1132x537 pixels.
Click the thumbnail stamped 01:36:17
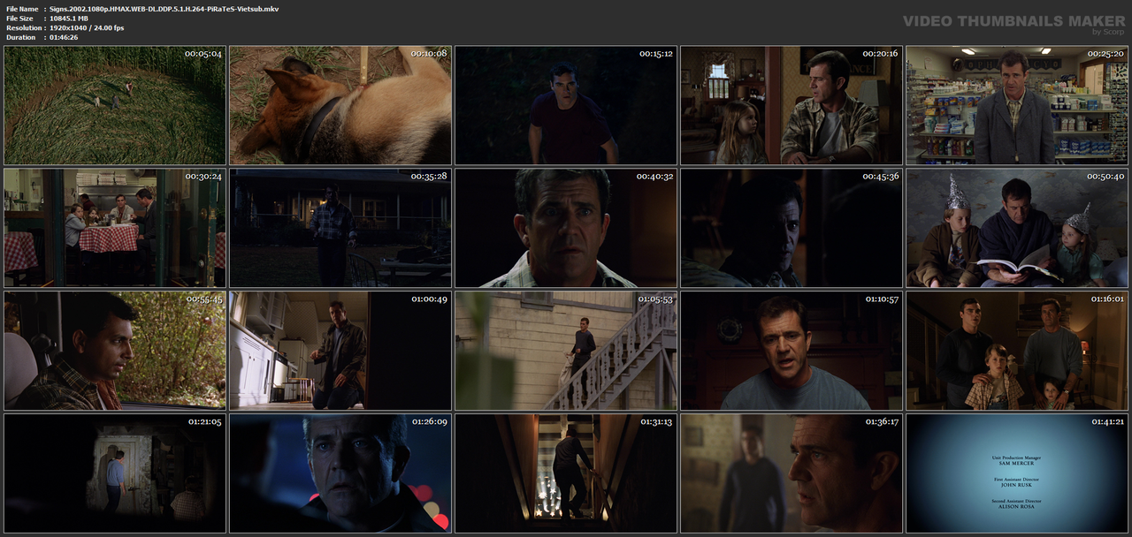[792, 473]
